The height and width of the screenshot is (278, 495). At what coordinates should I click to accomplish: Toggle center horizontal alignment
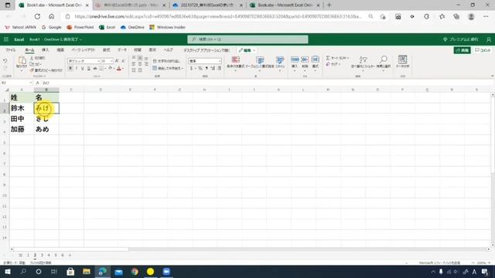coord(140,64)
